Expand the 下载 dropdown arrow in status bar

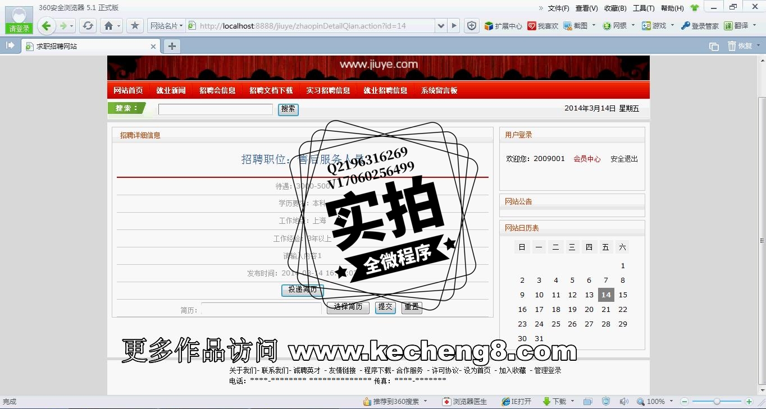[572, 401]
